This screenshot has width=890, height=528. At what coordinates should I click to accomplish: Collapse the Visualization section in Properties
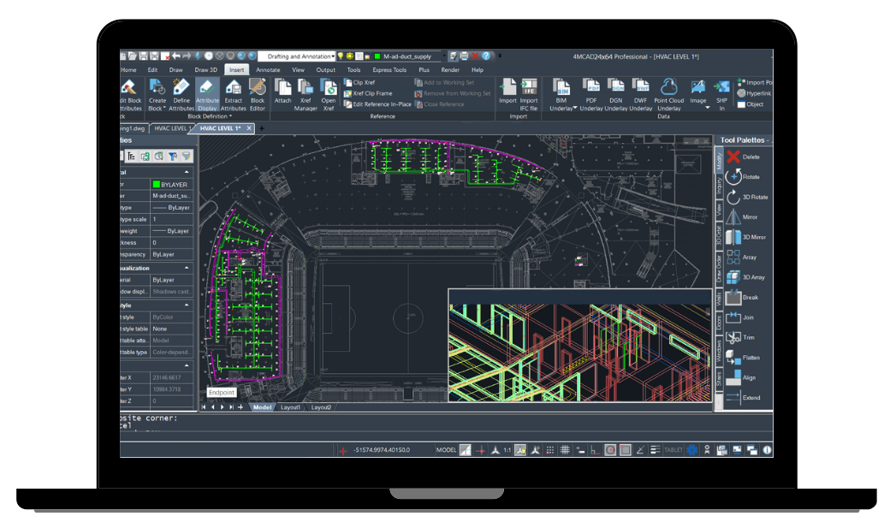[187, 268]
